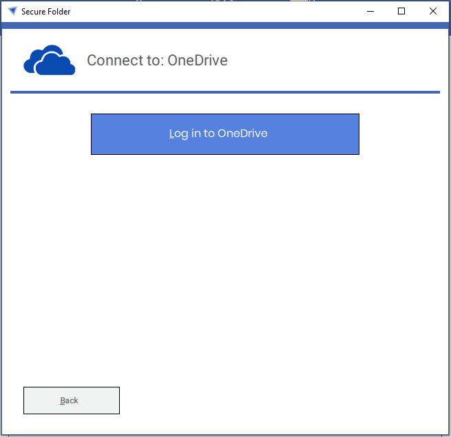
Task: Click the Log in to OneDrive button
Action: (x=225, y=134)
